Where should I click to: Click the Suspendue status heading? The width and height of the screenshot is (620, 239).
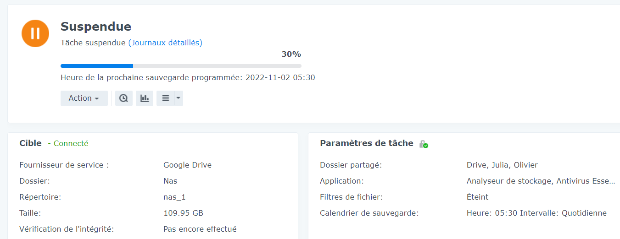pos(96,27)
